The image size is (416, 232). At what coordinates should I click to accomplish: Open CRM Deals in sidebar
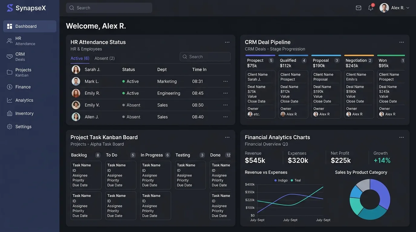click(x=30, y=56)
